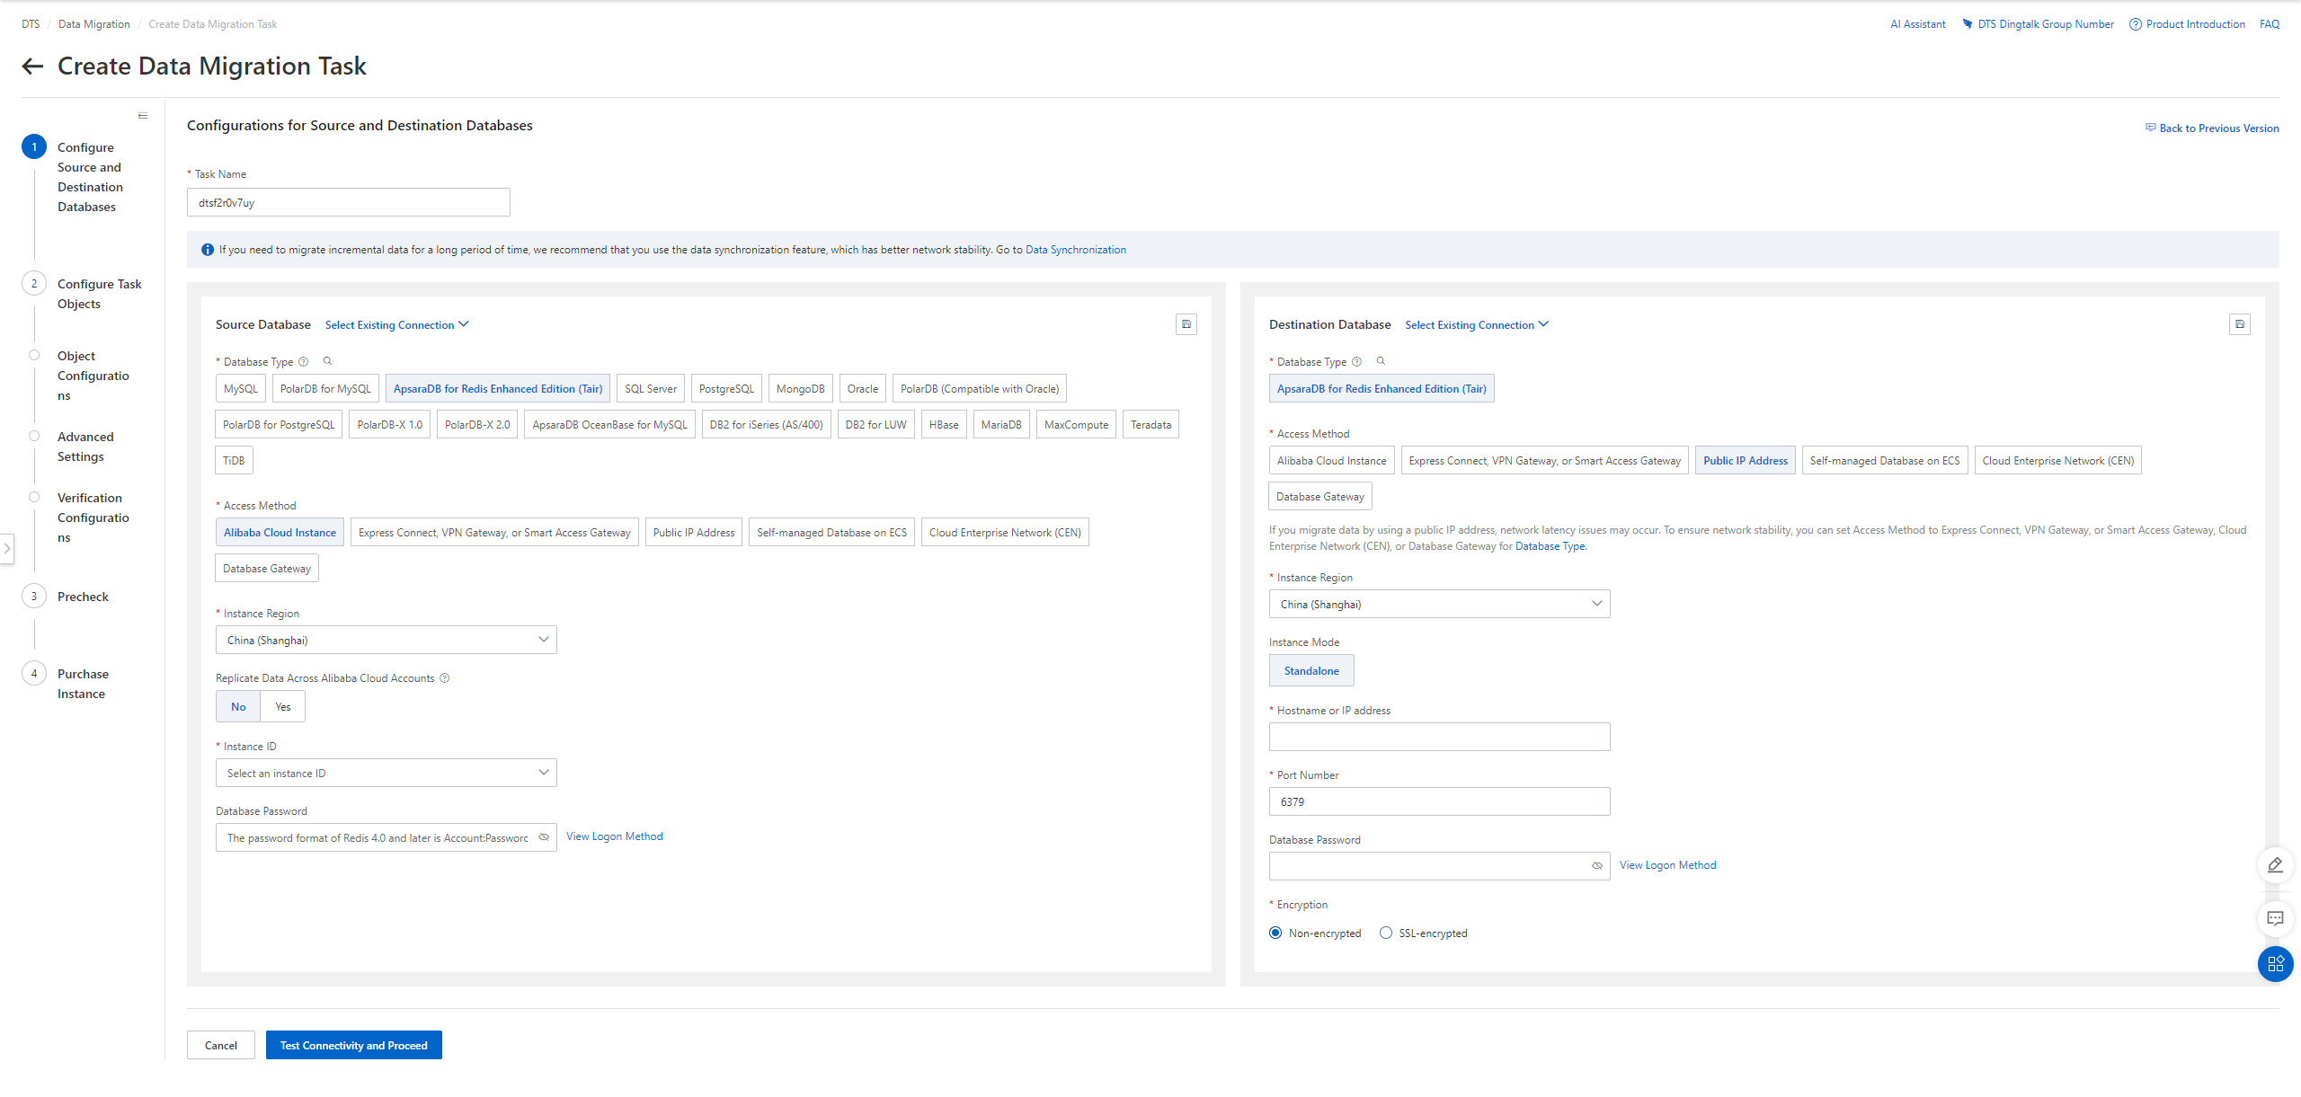2301x1097 pixels.
Task: Click the Hostname or IP address field
Action: coord(1439,738)
